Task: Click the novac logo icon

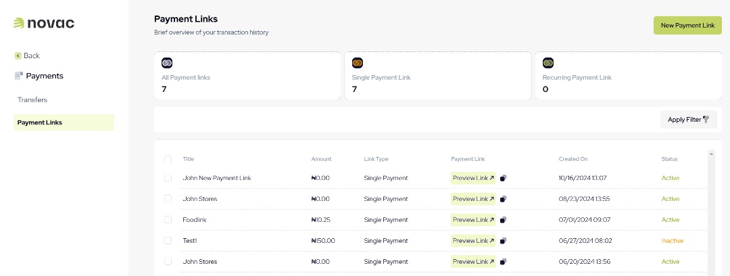Action: pyautogui.click(x=19, y=23)
